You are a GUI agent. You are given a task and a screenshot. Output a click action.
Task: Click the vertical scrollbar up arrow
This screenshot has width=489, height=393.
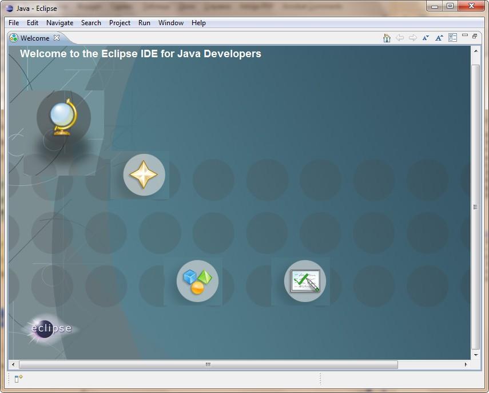[476, 50]
